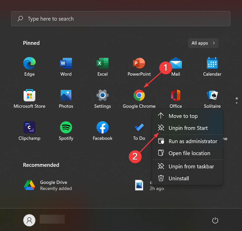Click the "Recently added" text under Google Drive
This screenshot has width=242, height=231.
click(x=56, y=188)
